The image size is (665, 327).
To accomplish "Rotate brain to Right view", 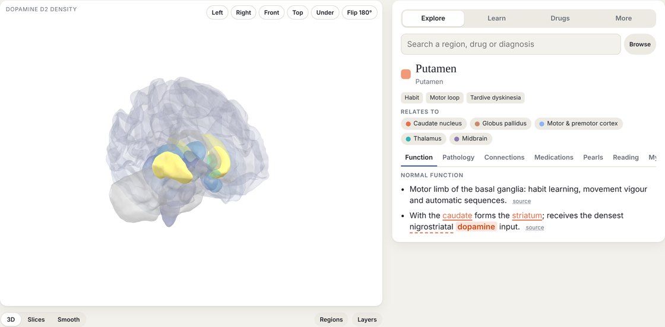I will pos(243,12).
